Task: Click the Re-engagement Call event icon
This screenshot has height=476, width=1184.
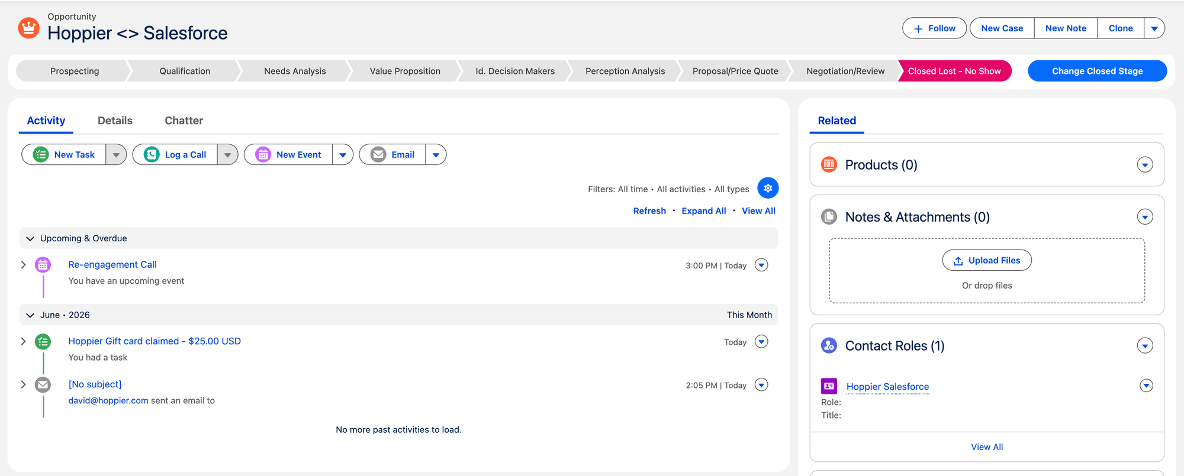Action: pyautogui.click(x=43, y=265)
